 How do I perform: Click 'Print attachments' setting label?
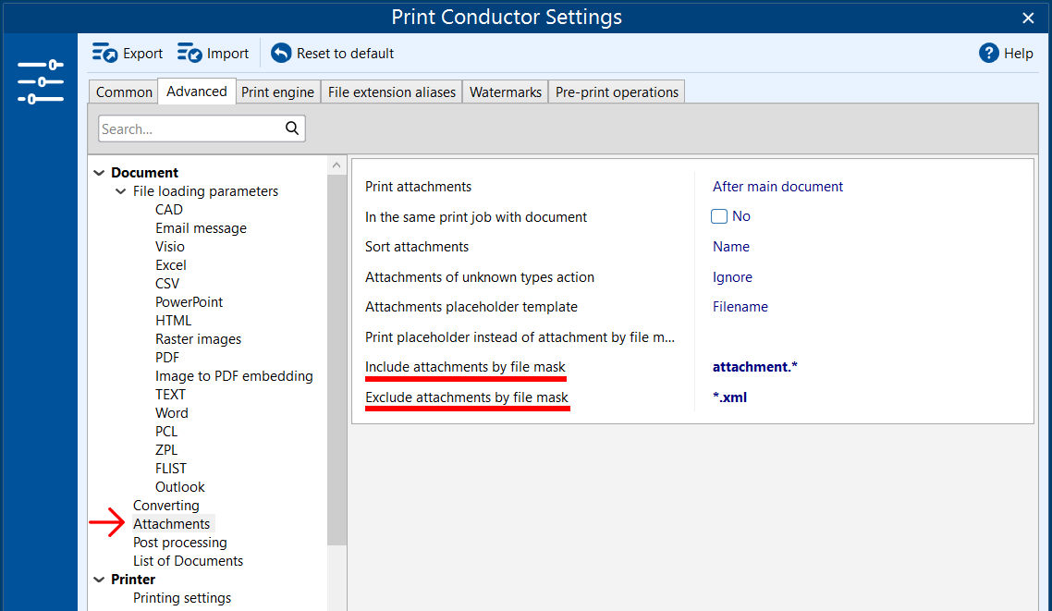pos(418,187)
